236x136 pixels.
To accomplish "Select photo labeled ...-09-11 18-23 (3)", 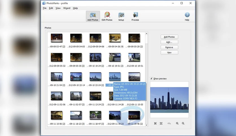I will (x=76, y=115).
